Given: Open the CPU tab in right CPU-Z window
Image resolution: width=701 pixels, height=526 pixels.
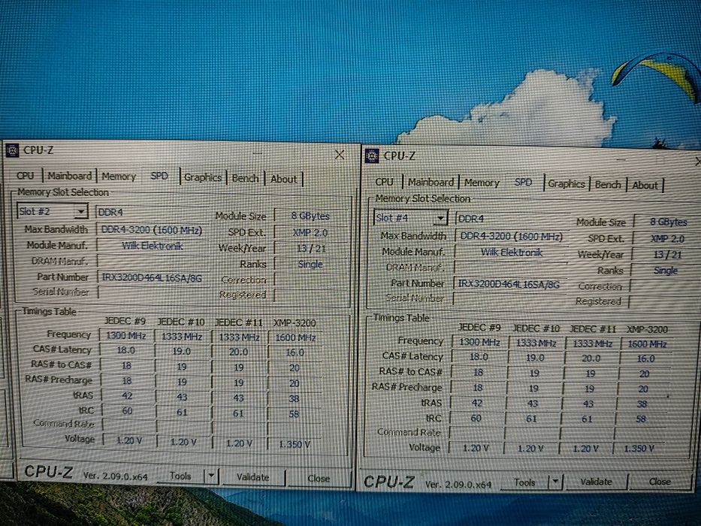Looking at the screenshot, I should coord(384,182).
